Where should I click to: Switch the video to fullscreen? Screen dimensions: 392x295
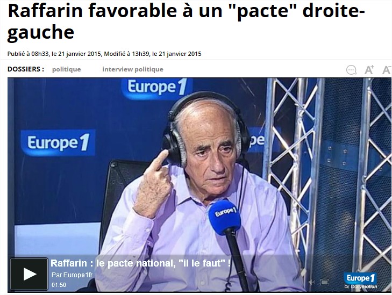(x=324, y=282)
